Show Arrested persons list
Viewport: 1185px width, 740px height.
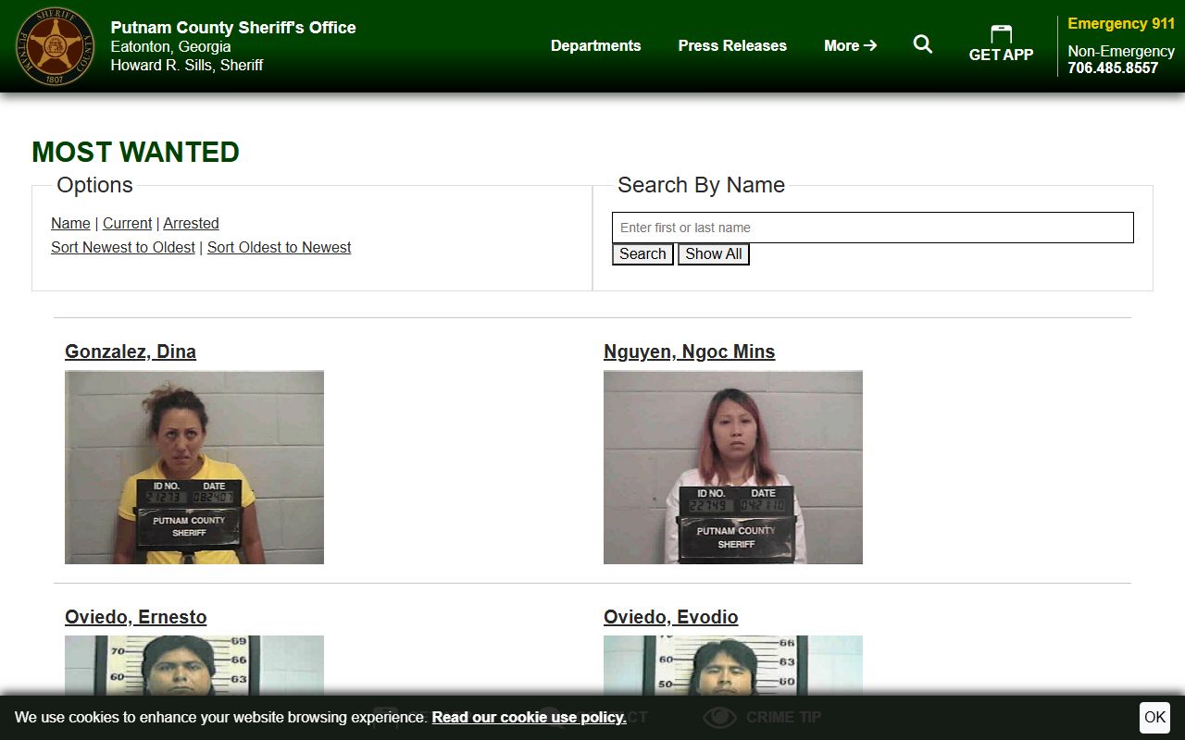191,223
